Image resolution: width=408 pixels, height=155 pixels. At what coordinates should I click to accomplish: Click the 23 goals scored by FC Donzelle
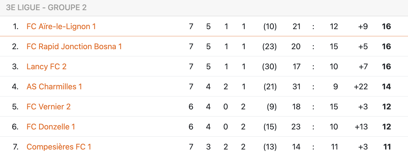(296, 127)
